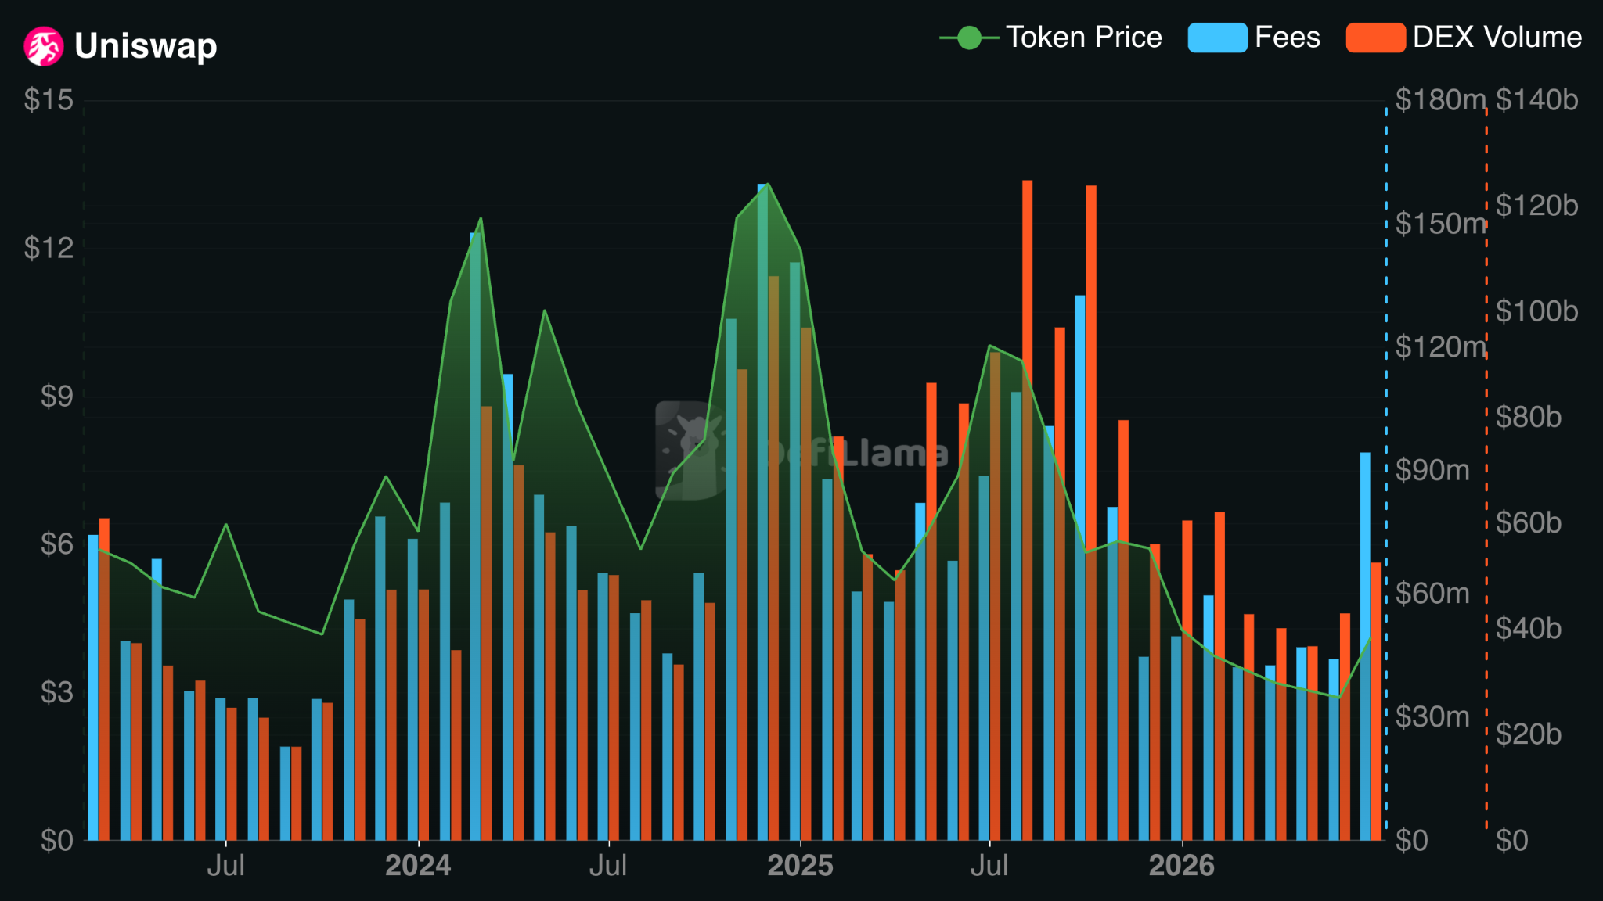Click the blue Fees legend swatch

tap(1217, 38)
